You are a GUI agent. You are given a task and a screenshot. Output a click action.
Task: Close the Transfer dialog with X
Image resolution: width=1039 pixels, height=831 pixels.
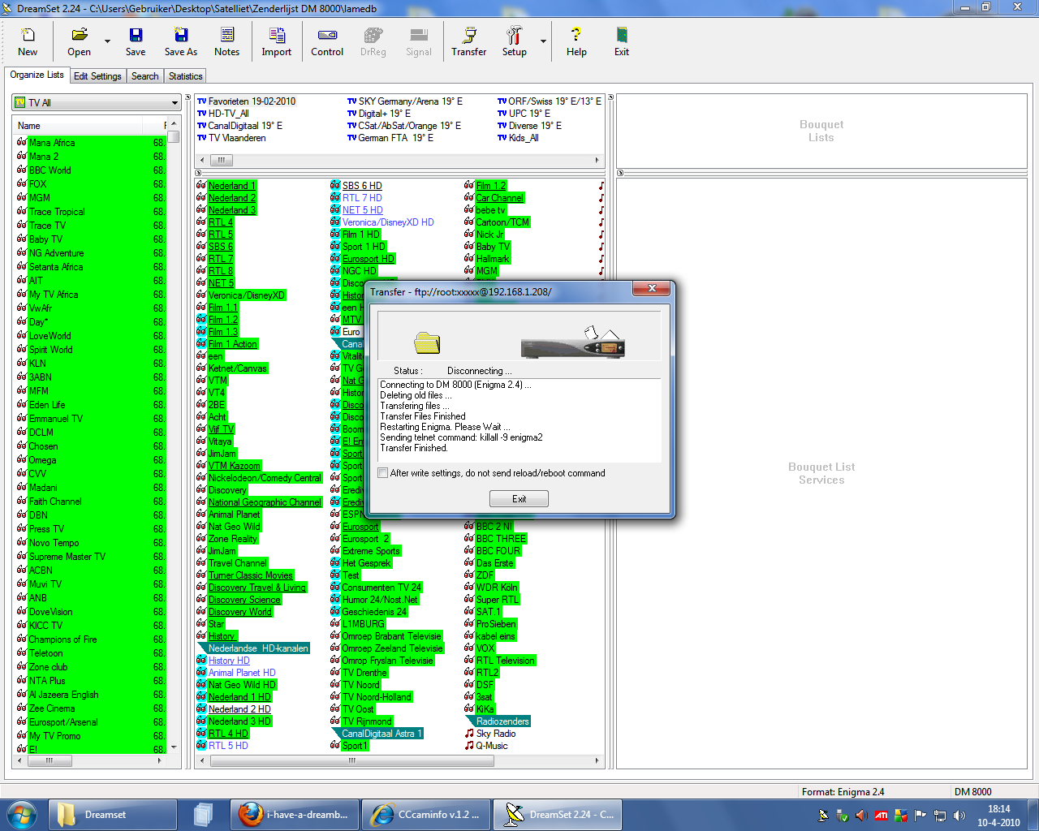pos(652,289)
